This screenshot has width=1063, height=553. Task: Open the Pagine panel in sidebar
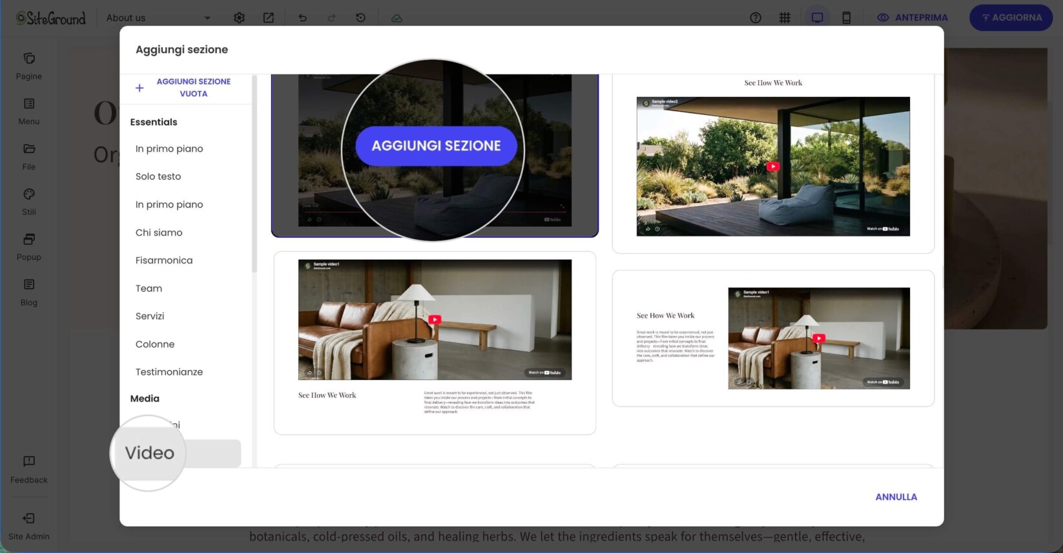pos(29,67)
